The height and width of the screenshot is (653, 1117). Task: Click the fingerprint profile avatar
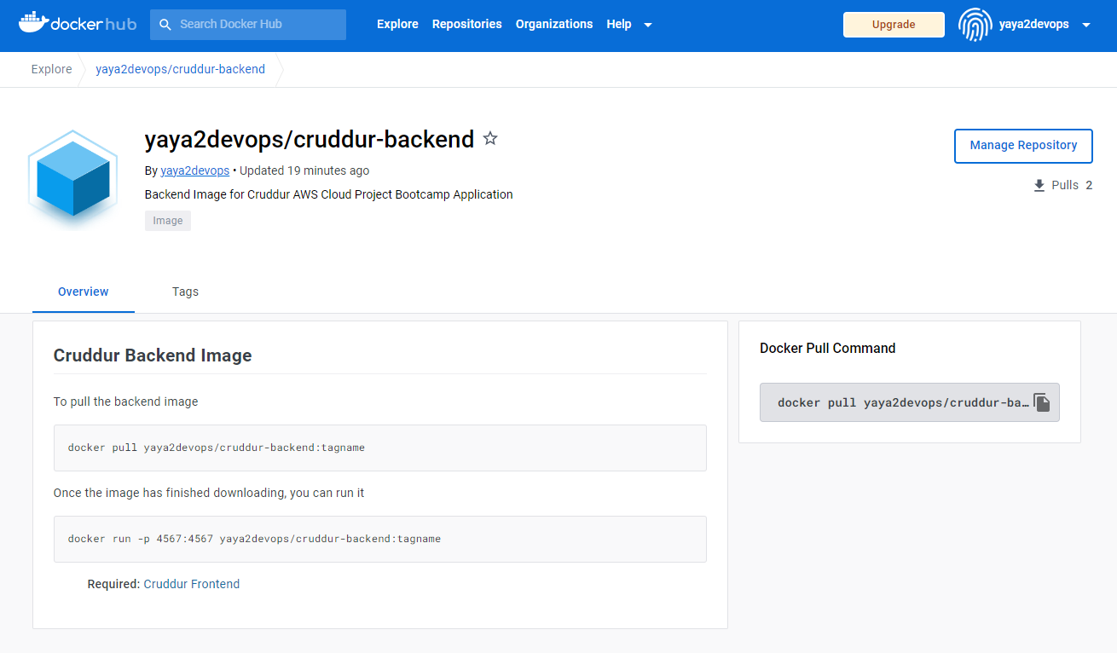pos(975,25)
